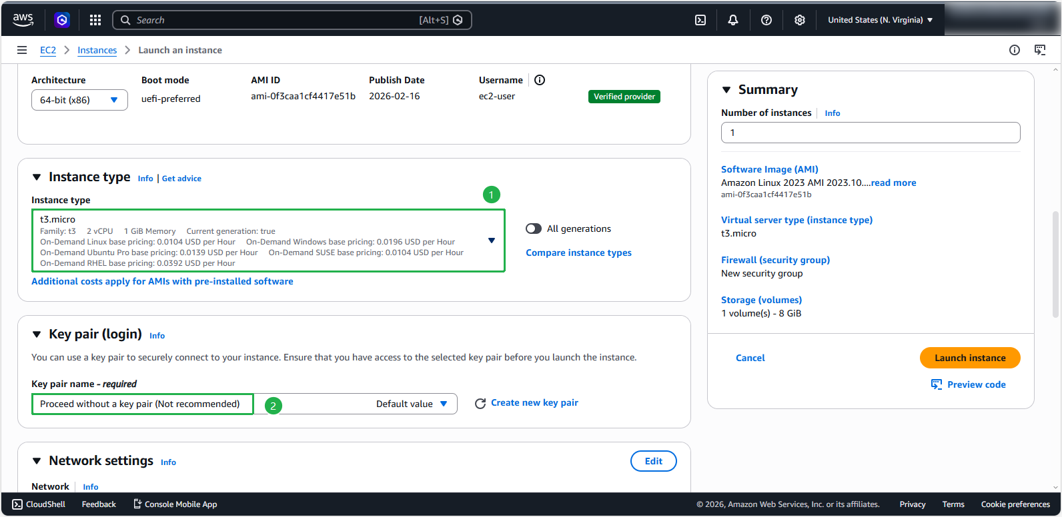Open the Privacy link in footer
Viewport: 1062px width, 517px height.
coord(912,504)
